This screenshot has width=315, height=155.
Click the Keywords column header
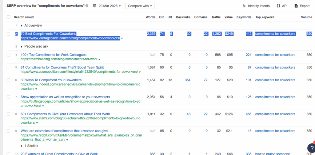pyautogui.click(x=244, y=17)
